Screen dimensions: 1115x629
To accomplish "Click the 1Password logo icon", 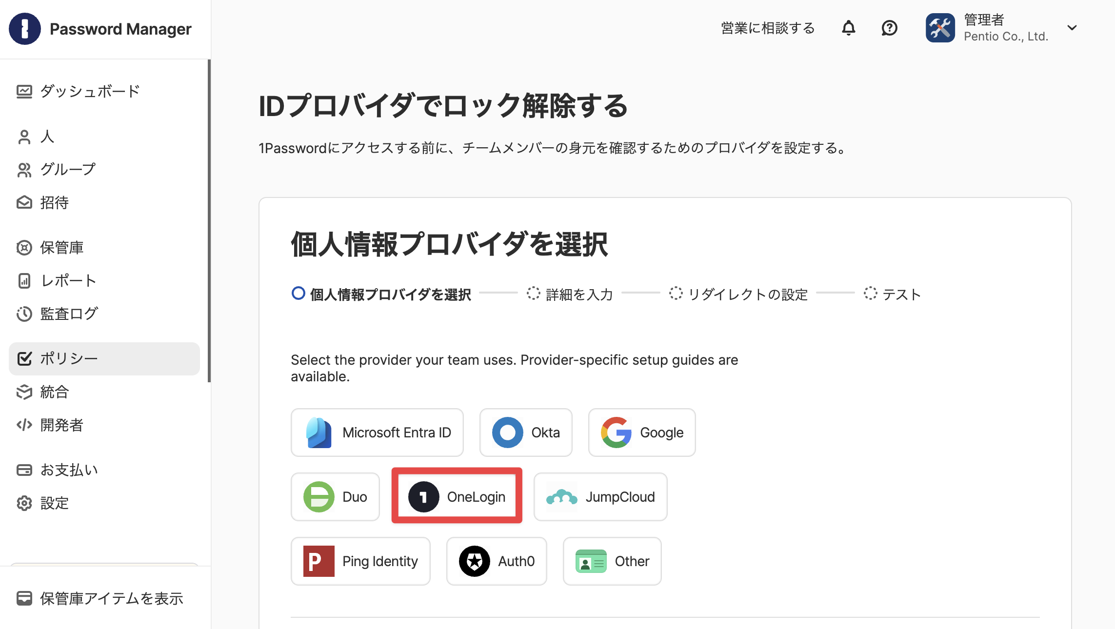I will point(25,29).
